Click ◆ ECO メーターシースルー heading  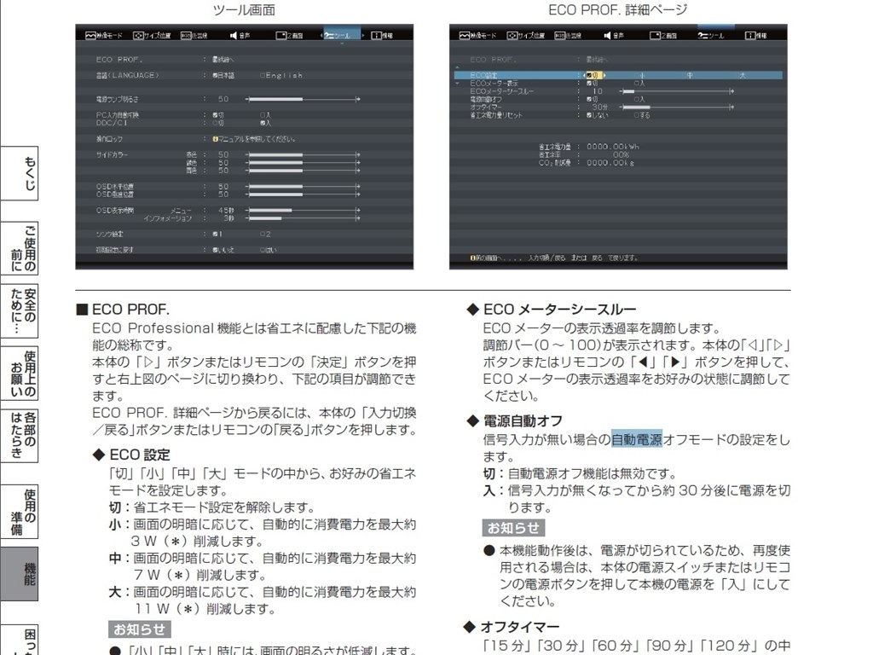552,309
